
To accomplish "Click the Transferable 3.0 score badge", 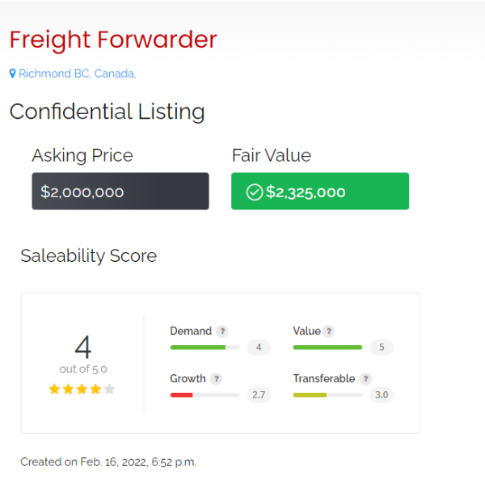I will (x=382, y=394).
